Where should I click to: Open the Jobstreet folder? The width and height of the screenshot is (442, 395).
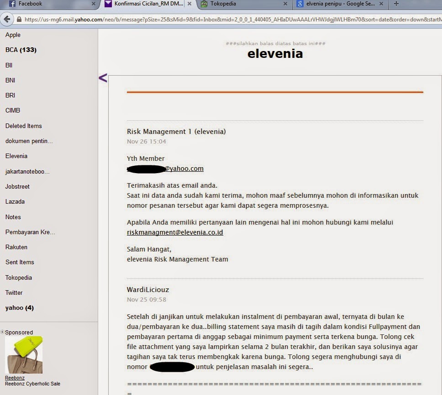coord(17,186)
